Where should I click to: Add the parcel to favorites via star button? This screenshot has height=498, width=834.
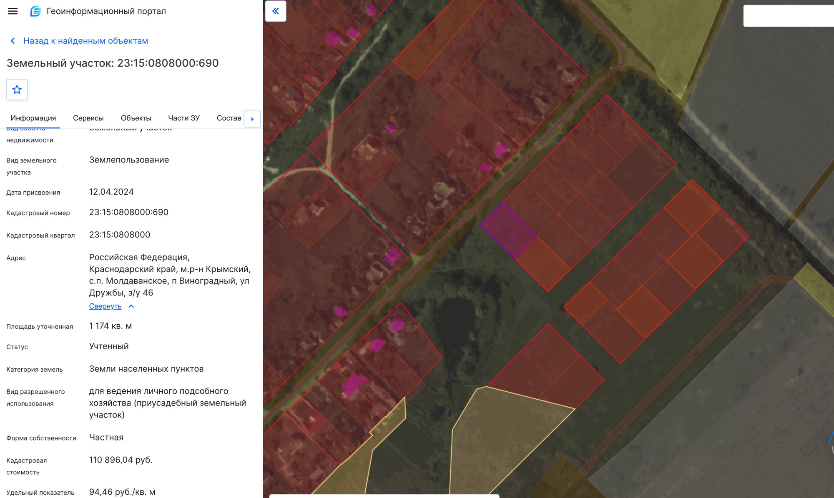[x=17, y=90]
